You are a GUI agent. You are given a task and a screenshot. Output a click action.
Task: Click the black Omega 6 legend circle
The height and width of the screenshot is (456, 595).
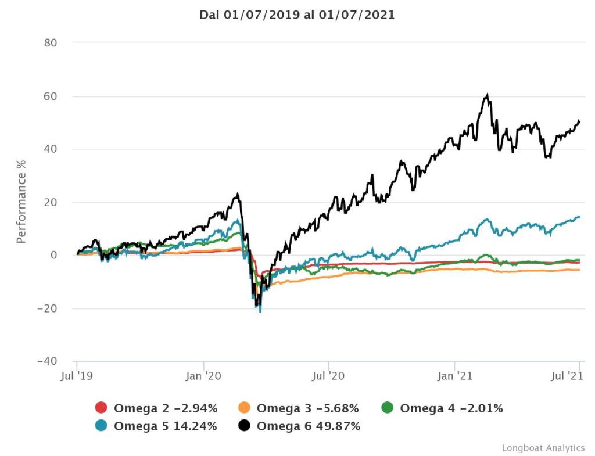245,426
